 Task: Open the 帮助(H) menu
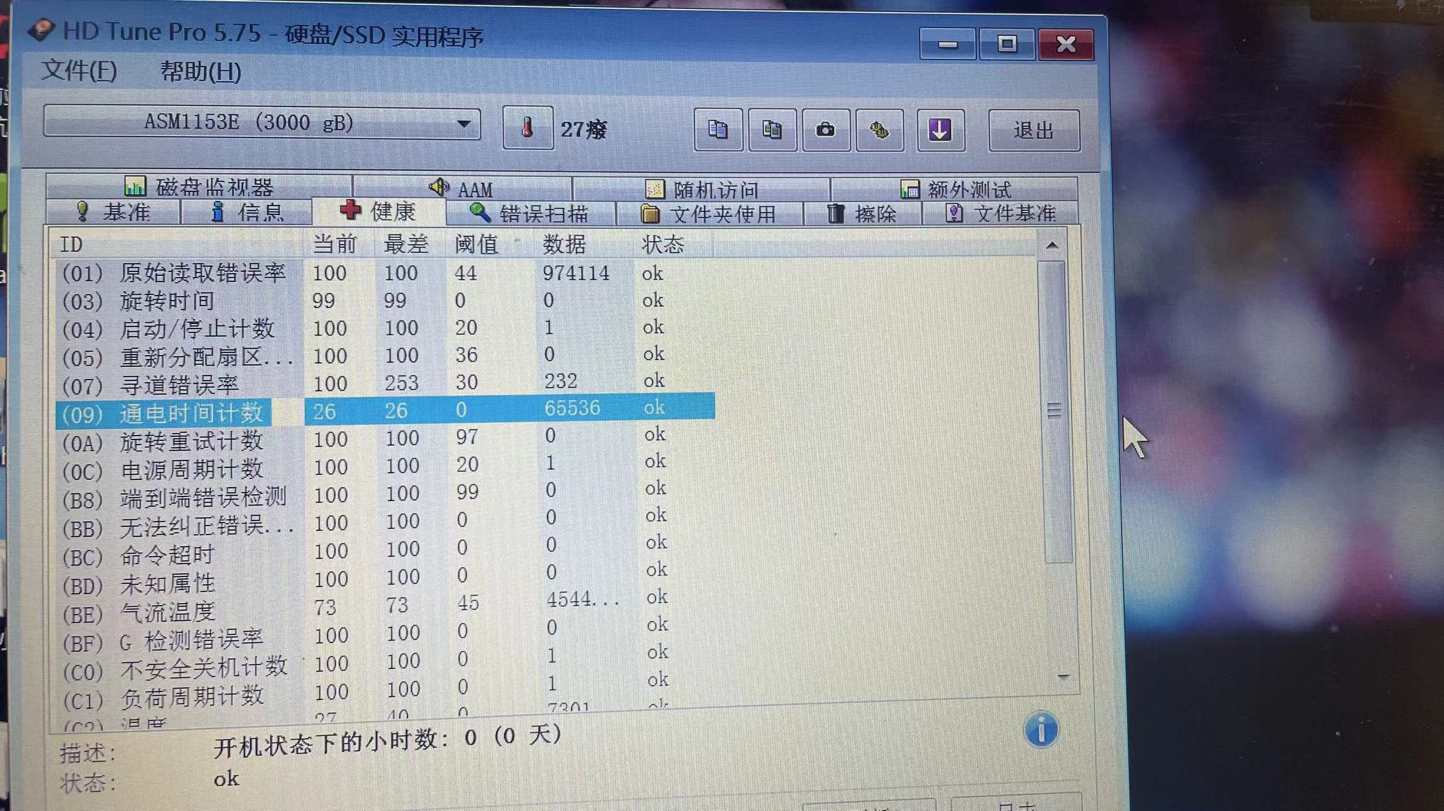[x=201, y=71]
